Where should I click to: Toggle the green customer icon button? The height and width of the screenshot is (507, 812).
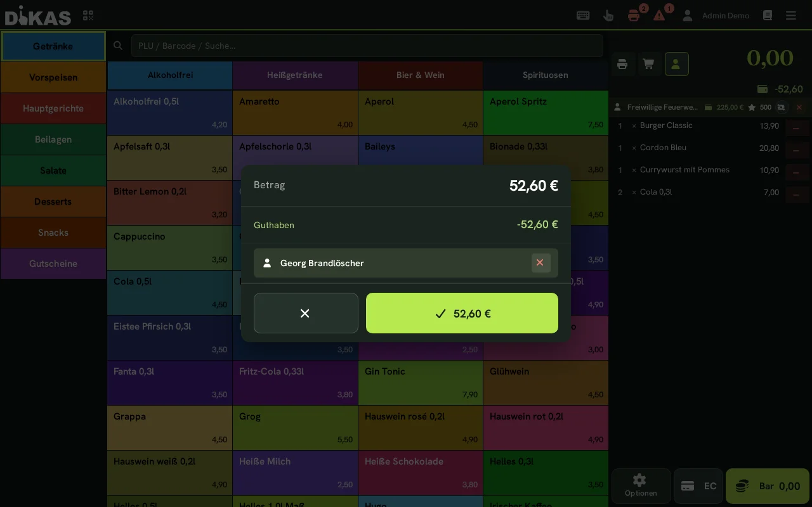coord(676,64)
